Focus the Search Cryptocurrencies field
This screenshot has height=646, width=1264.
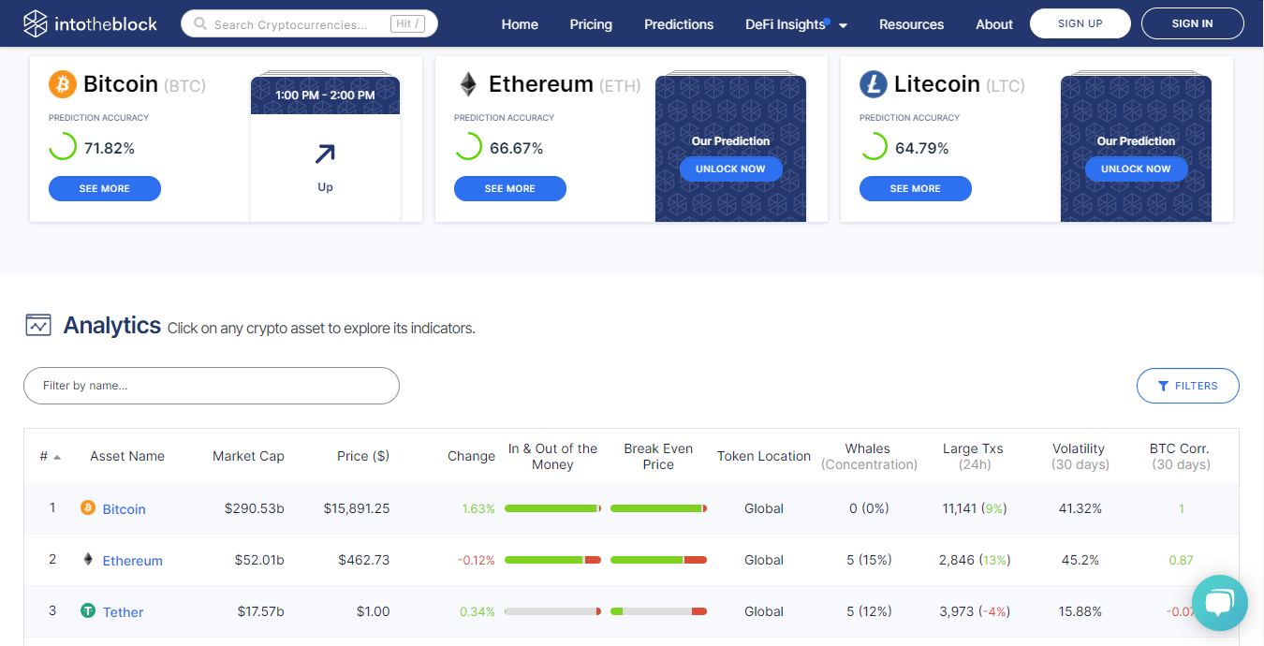[309, 24]
